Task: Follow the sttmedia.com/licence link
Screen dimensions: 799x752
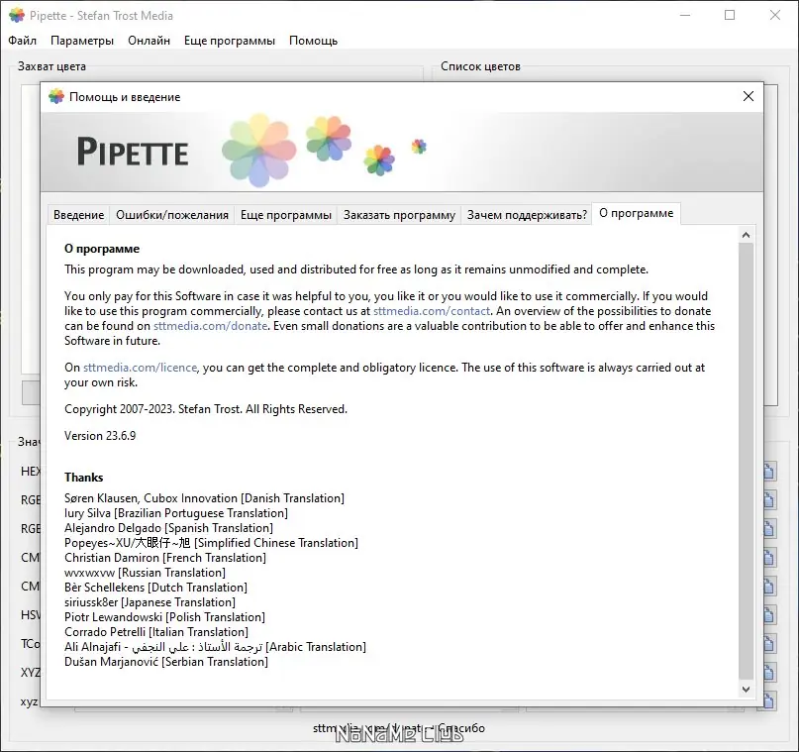Action: (141, 368)
